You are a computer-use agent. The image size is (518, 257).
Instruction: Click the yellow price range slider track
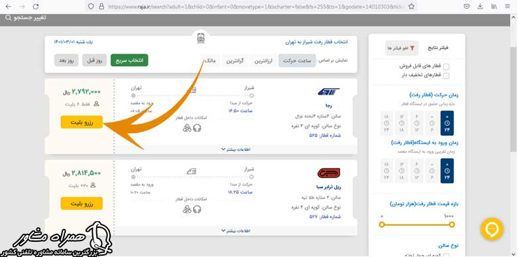coord(417,225)
